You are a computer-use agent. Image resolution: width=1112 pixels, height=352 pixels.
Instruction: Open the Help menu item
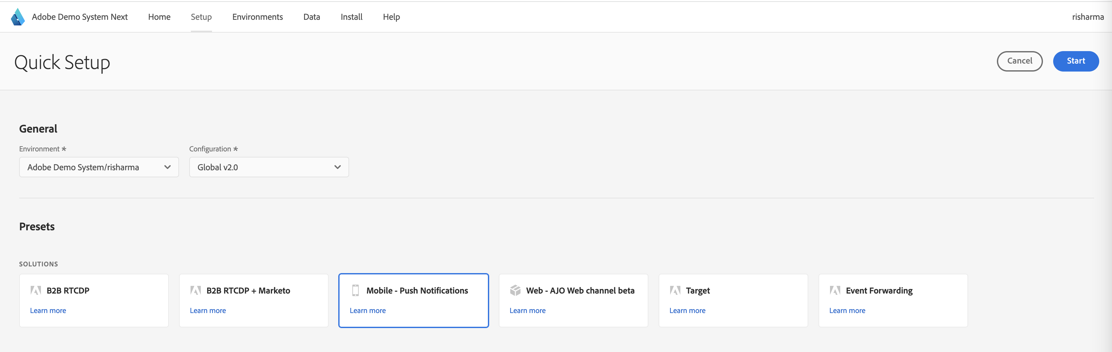click(391, 17)
